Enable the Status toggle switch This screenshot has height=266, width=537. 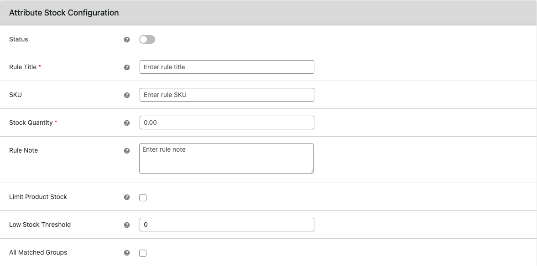147,39
